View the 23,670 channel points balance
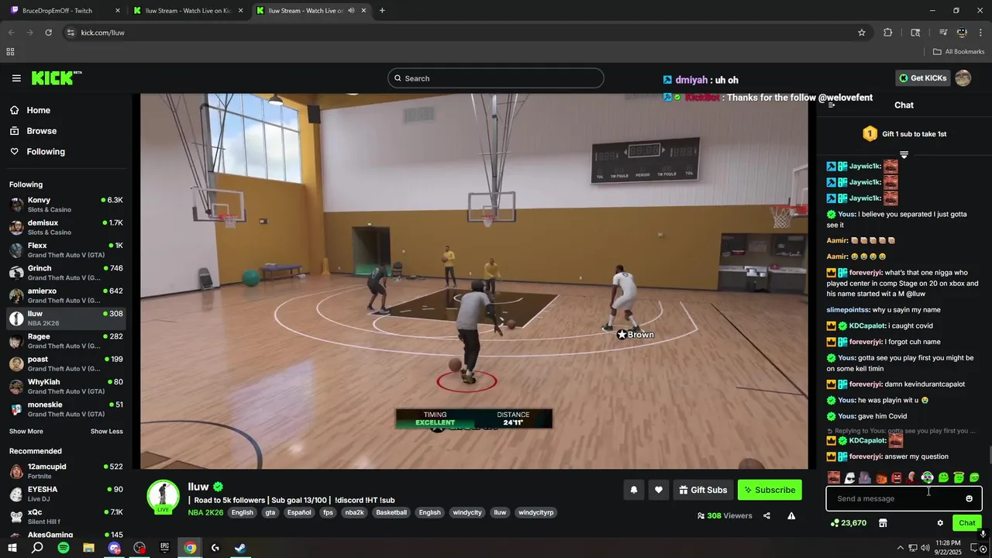 [x=849, y=523]
